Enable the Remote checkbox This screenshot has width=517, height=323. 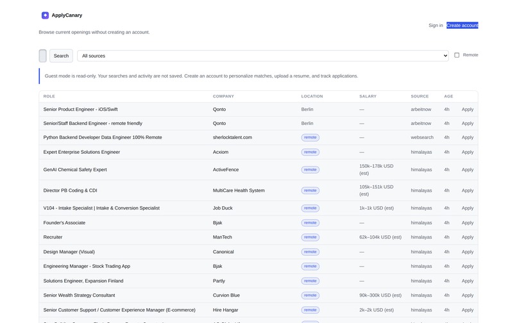(x=457, y=55)
